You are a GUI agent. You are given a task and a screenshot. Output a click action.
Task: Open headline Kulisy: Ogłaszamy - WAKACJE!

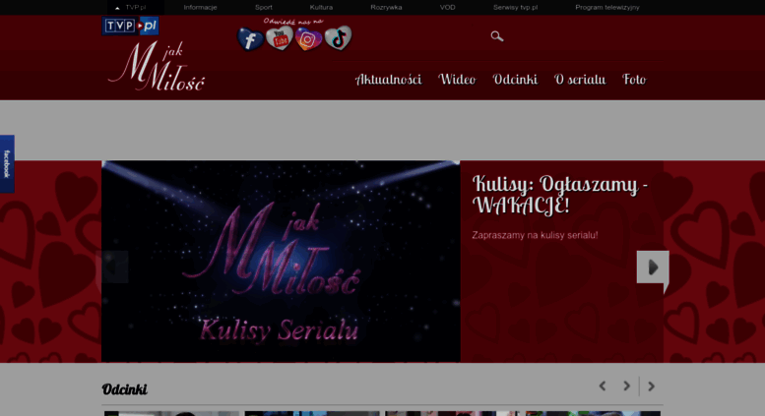(x=559, y=195)
